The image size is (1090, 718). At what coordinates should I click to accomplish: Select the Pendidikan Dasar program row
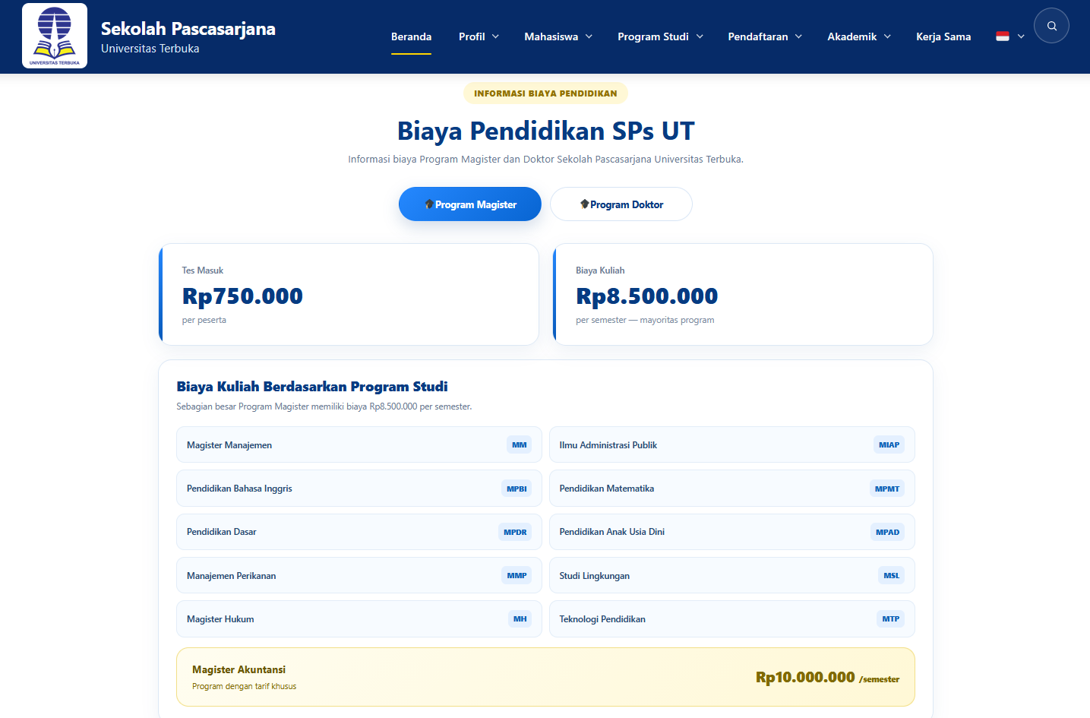(359, 532)
